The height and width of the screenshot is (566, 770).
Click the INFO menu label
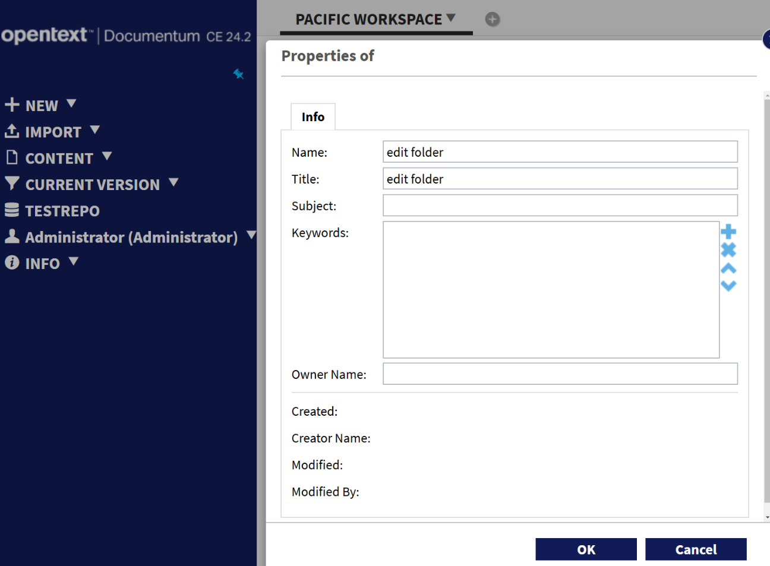click(43, 264)
